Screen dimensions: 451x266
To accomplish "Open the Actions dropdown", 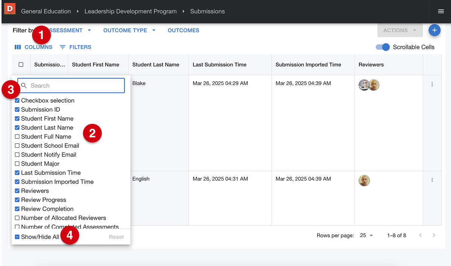I will click(x=400, y=30).
